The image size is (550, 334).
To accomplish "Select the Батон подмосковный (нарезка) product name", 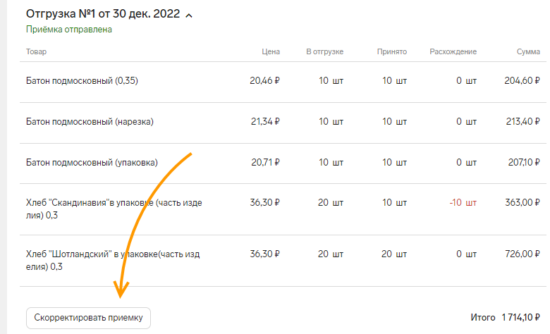I will point(90,122).
